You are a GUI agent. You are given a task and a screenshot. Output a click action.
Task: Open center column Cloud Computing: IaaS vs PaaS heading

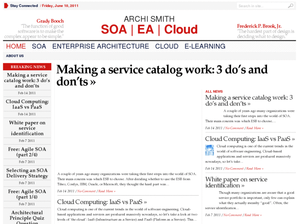coord(102,202)
